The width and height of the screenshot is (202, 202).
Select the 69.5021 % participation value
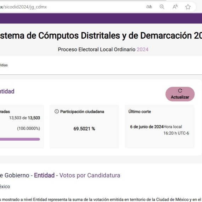coord(84,129)
